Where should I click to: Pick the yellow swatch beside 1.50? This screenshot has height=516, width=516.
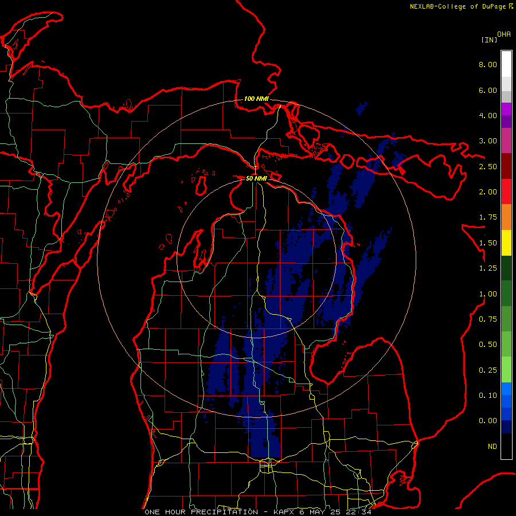506,243
